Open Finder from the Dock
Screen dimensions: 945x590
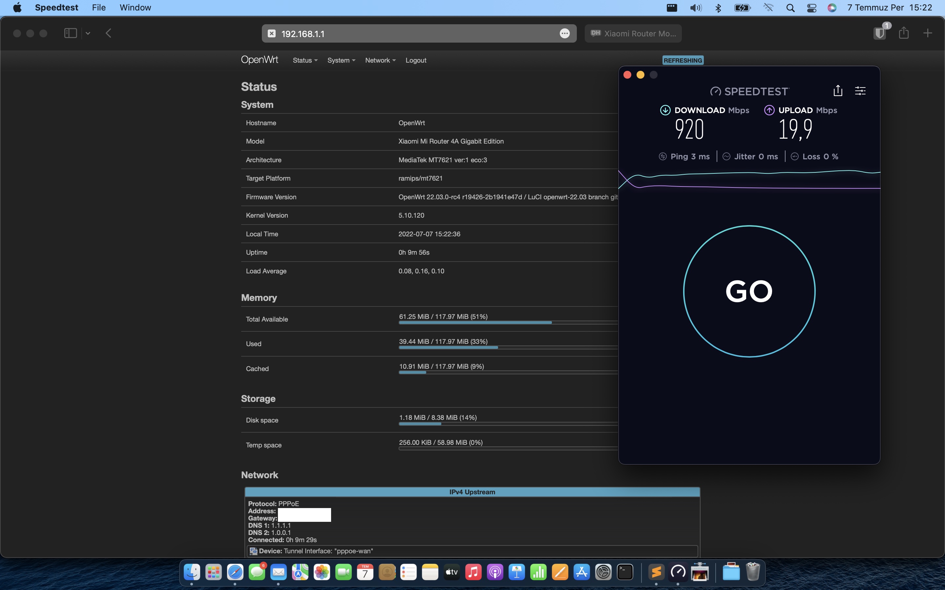(x=192, y=572)
